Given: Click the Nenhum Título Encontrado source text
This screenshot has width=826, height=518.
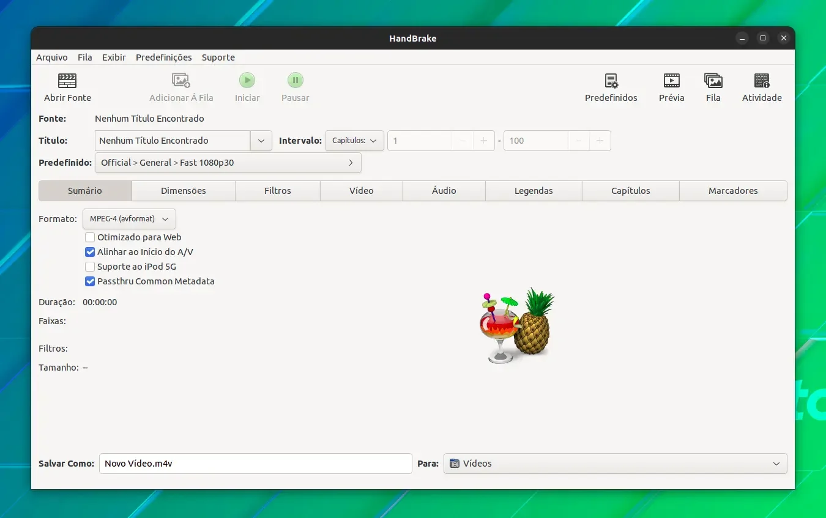Looking at the screenshot, I should point(149,119).
